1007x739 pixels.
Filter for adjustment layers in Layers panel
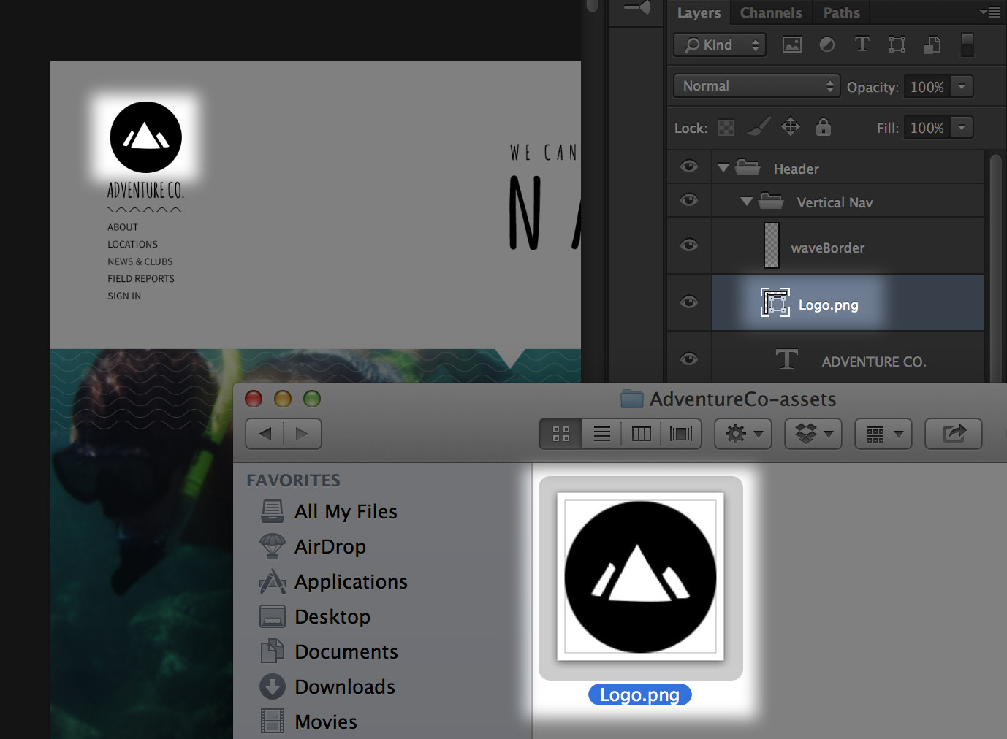click(x=826, y=45)
